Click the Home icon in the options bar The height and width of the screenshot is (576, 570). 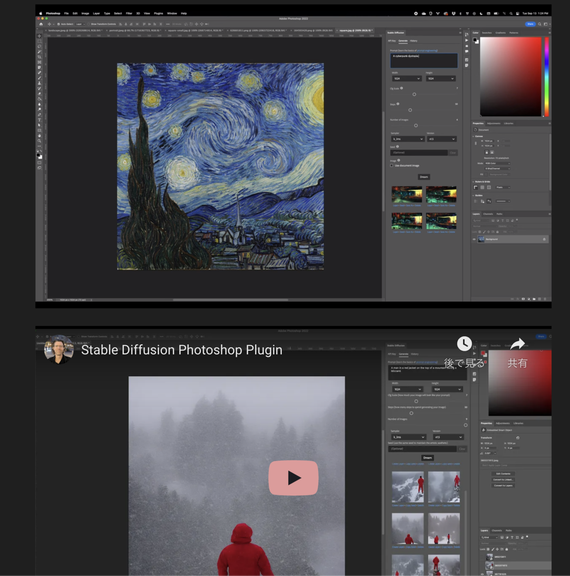pos(41,24)
